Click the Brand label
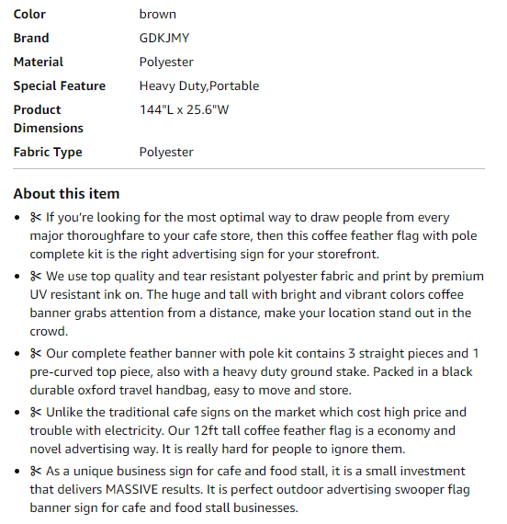 point(31,38)
